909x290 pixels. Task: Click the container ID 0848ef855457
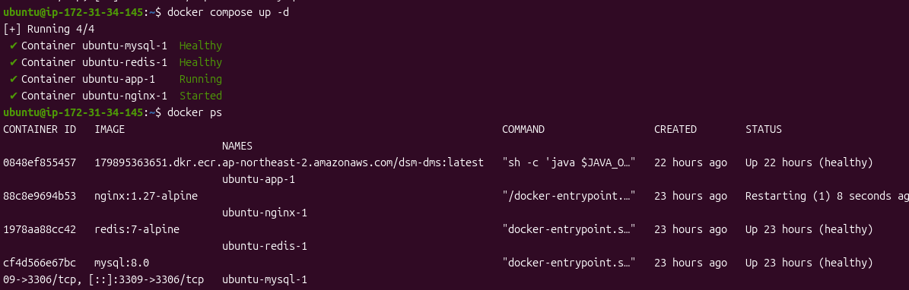click(40, 163)
